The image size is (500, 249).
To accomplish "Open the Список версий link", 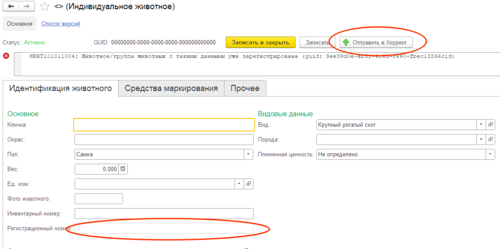I will click(x=61, y=23).
